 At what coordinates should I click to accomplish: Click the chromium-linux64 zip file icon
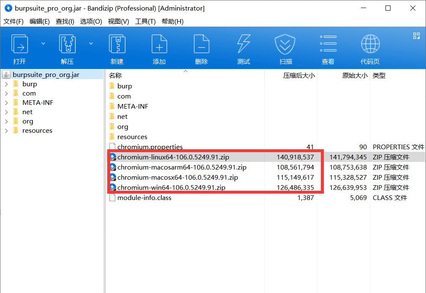tap(113, 157)
